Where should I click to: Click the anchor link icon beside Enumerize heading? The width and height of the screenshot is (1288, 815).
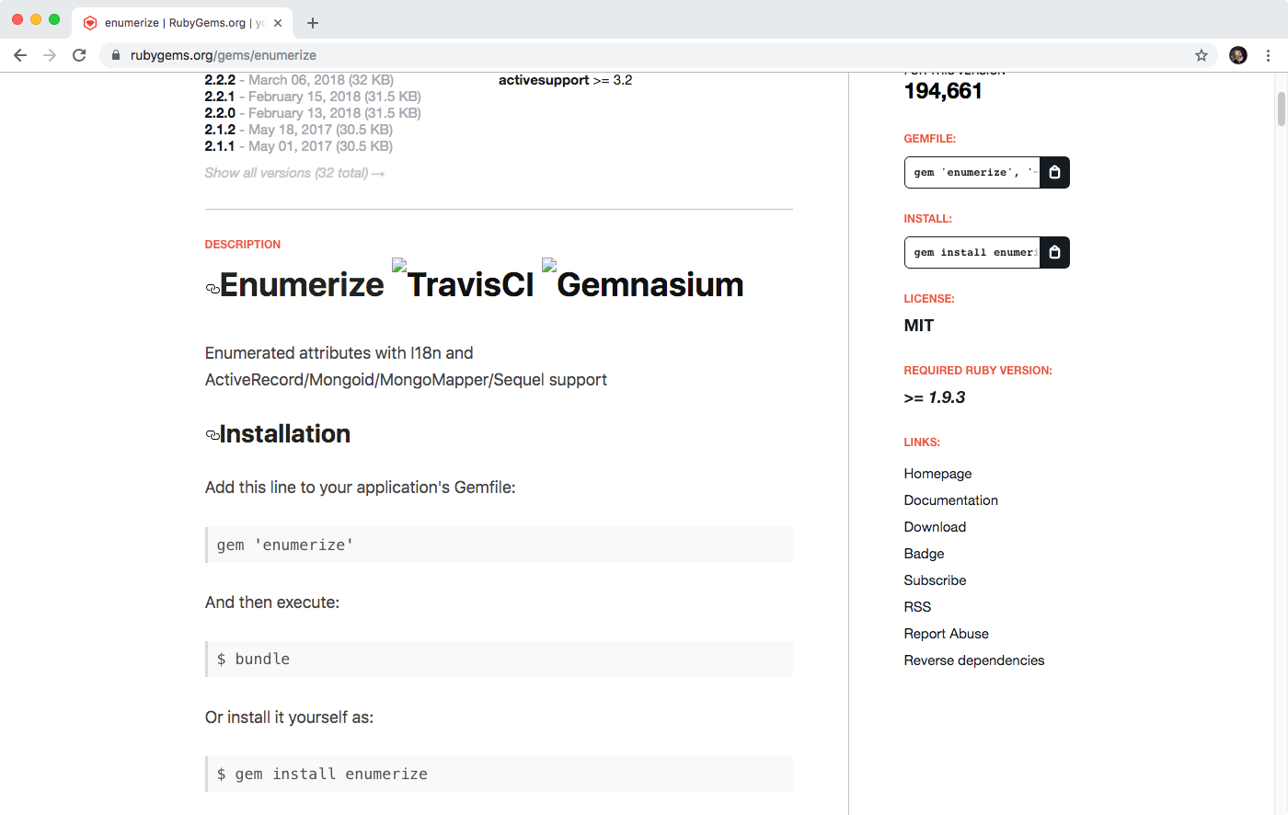[x=213, y=289]
